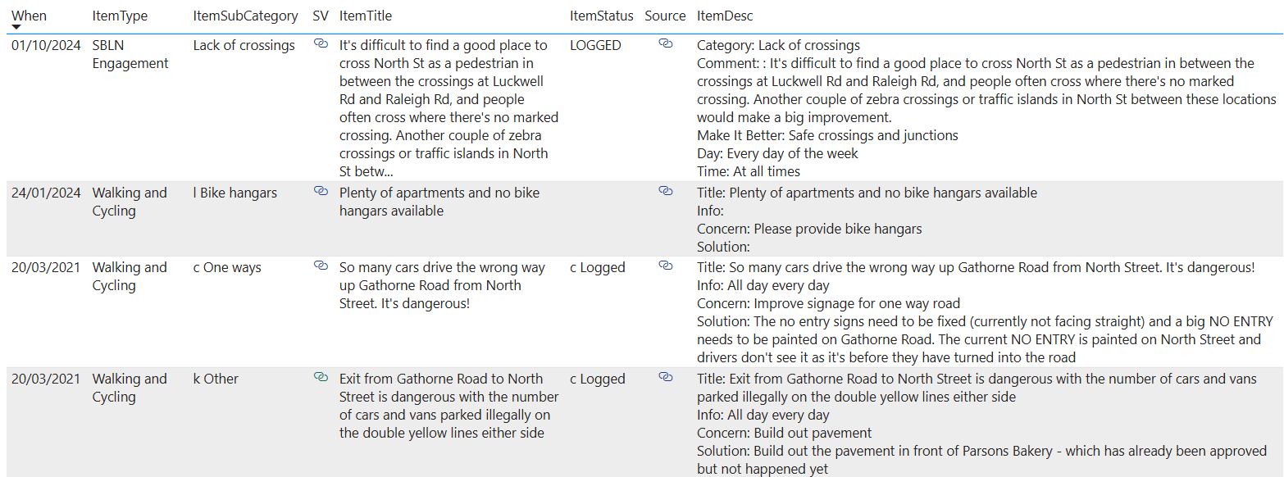
Task: Sort table by ItemDesc header
Action: pyautogui.click(x=725, y=16)
